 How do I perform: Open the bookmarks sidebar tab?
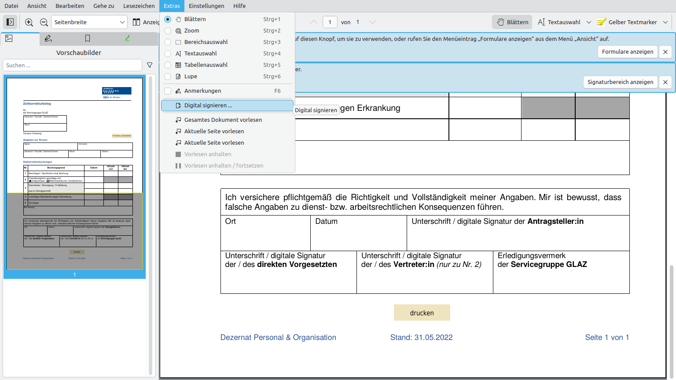88,39
